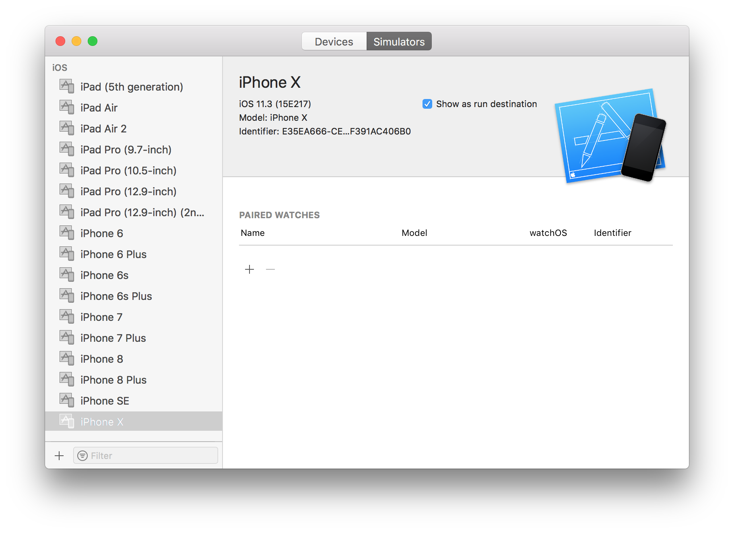Click the iPad Pro (12.9-inch) simulator icon
This screenshot has width=734, height=533.
(x=67, y=190)
